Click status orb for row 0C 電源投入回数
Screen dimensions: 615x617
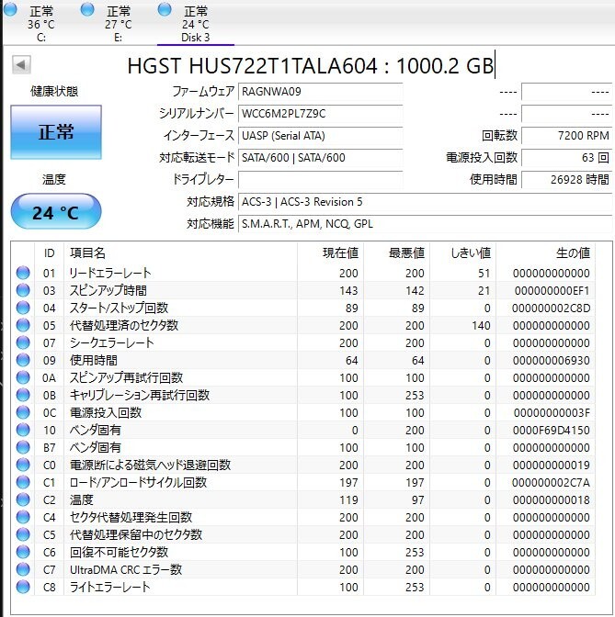click(x=23, y=412)
